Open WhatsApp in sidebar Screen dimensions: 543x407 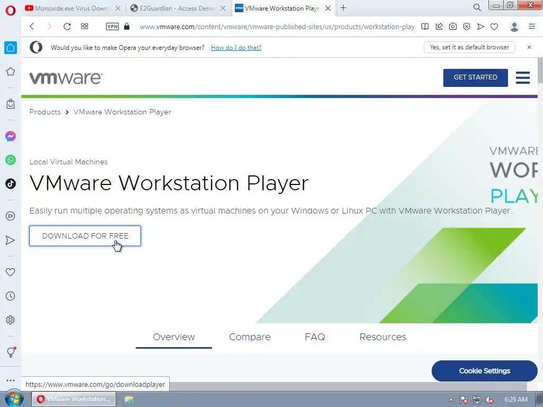pos(11,160)
